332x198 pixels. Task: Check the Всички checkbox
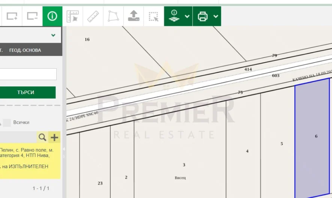click(7, 122)
